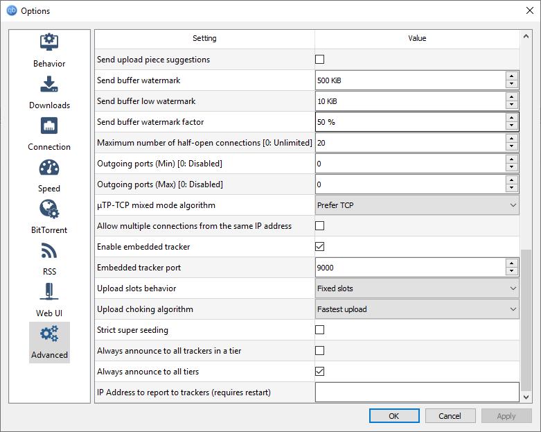
Task: Click the "Send buffer watermark factor" label
Action: click(x=150, y=122)
